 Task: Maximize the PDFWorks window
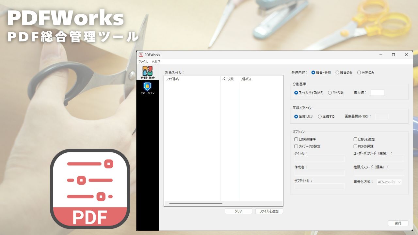[x=394, y=55]
